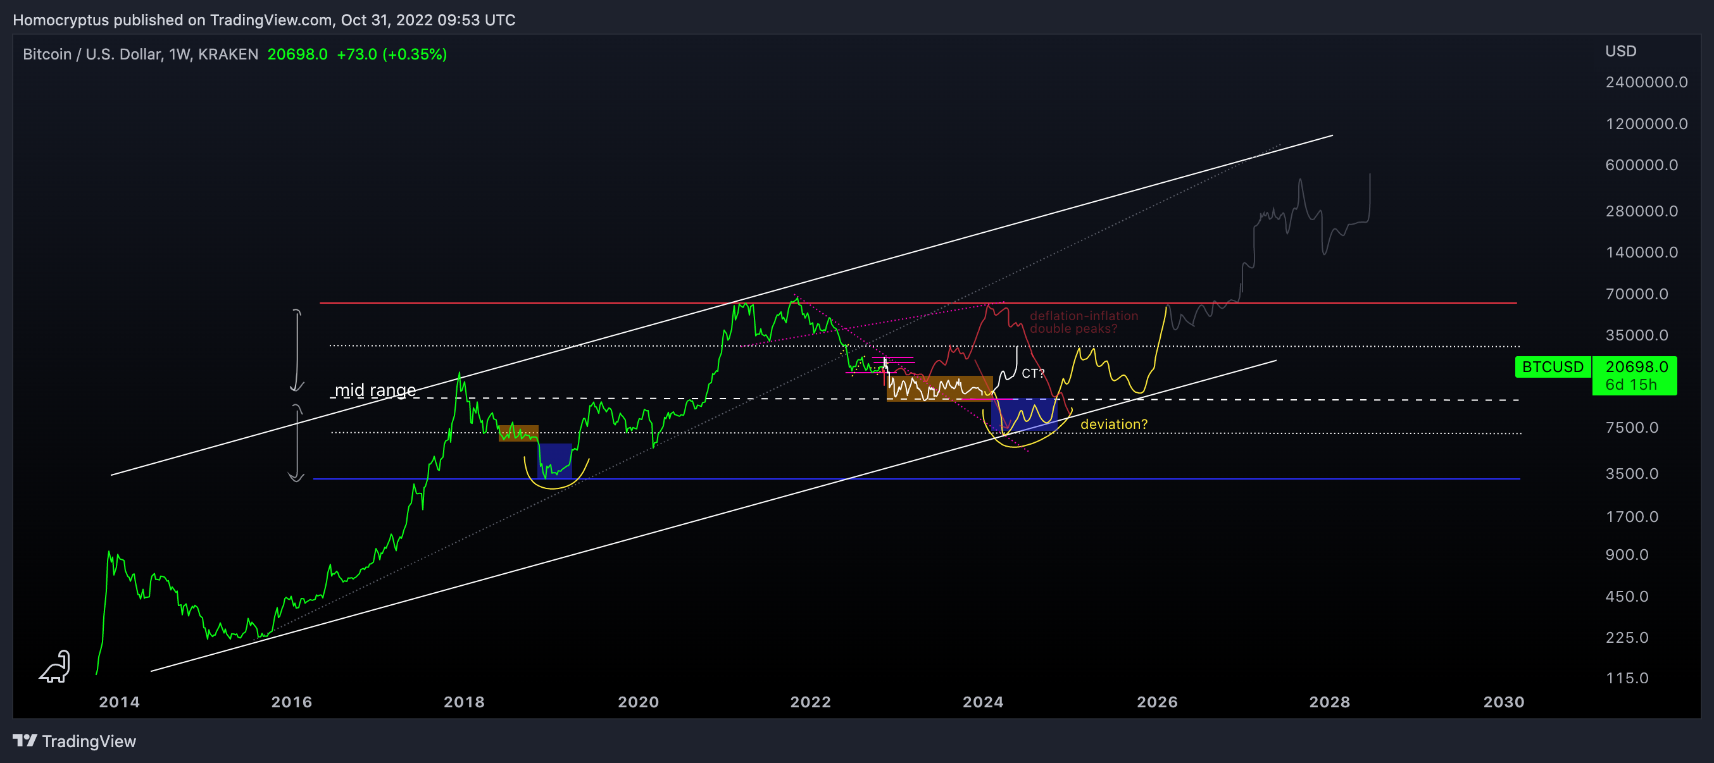
Task: Click the USD currency label
Action: pos(1620,51)
